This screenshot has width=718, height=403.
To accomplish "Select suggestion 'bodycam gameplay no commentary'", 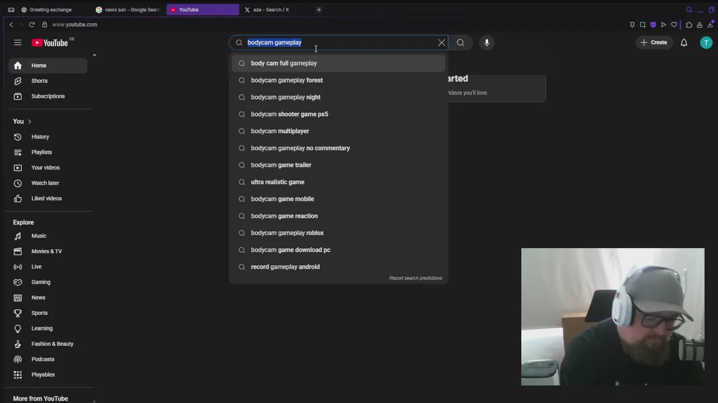I will point(338,148).
